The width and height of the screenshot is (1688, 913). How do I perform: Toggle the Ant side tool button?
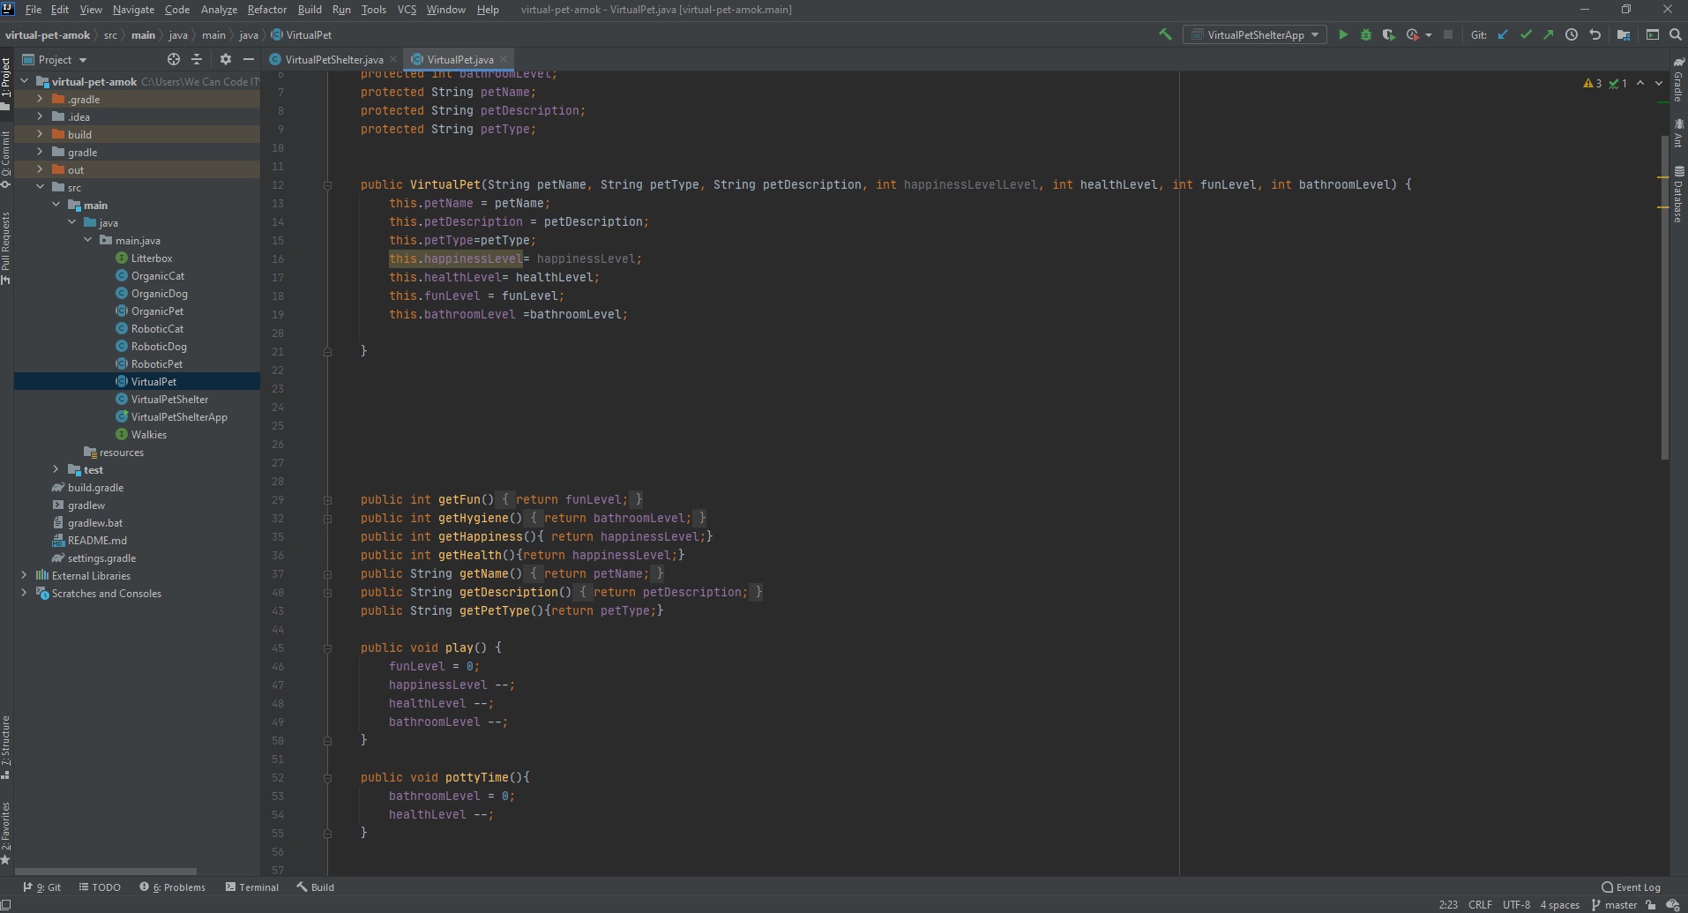coord(1678,133)
